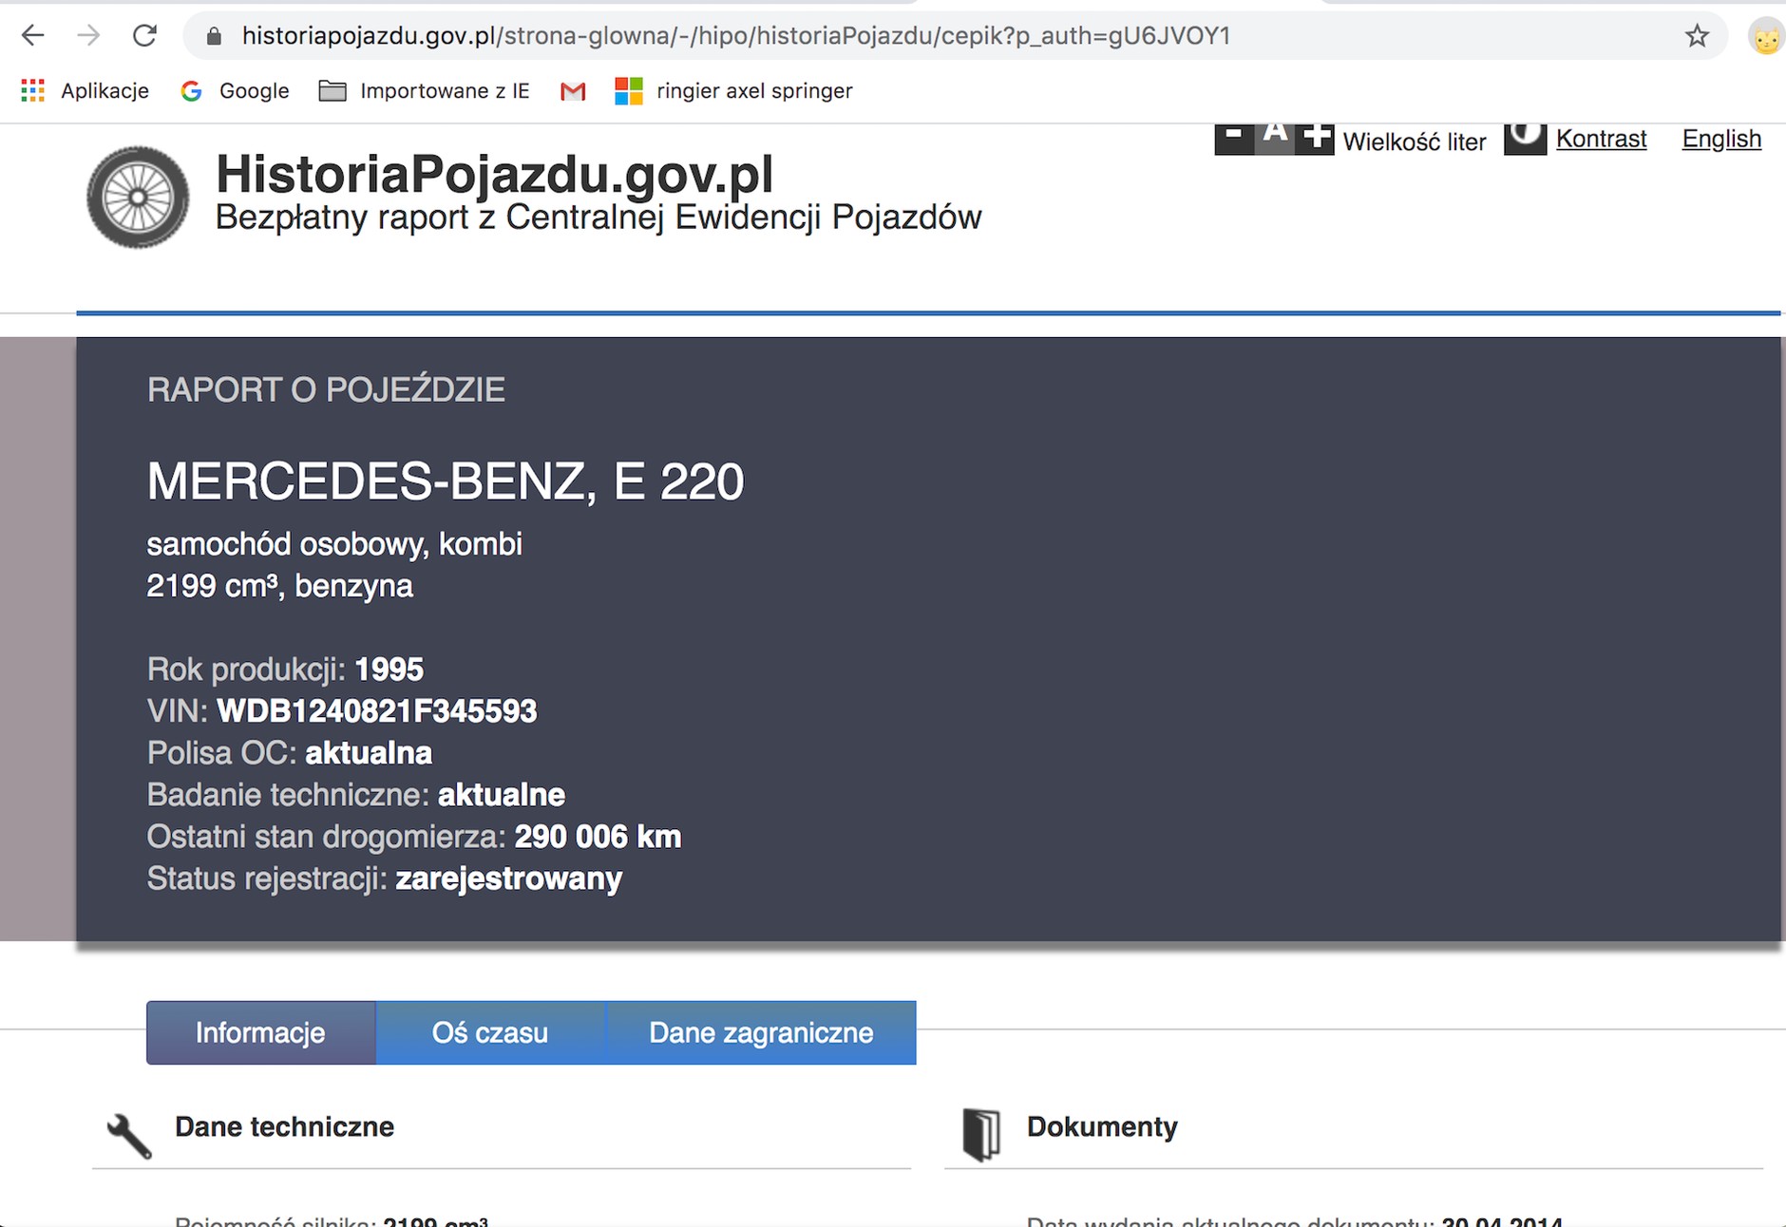Reset font size with A button

point(1275,138)
